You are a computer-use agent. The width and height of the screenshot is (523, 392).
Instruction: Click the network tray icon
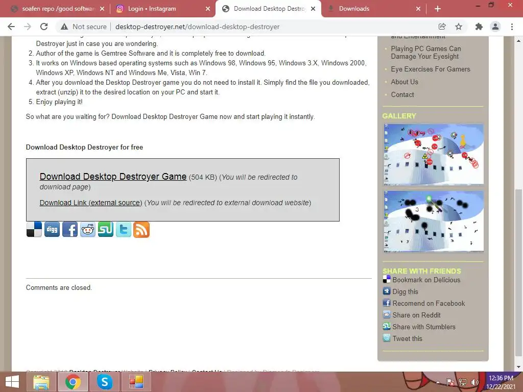click(463, 382)
